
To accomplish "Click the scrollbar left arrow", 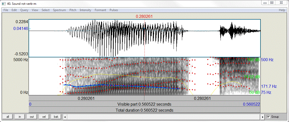I will click(65, 117).
